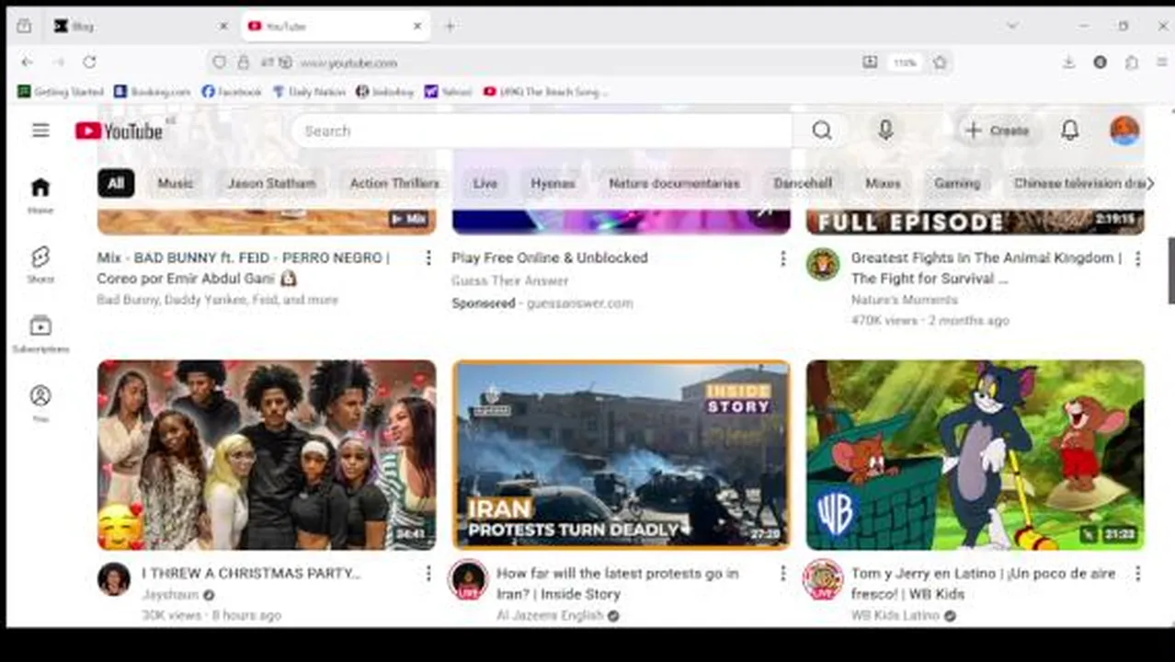The image size is (1175, 662).
Task: Open options for Iran protests video
Action: 782,574
